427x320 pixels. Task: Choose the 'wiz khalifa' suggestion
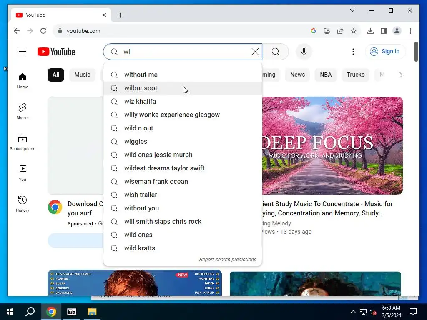coord(183,102)
